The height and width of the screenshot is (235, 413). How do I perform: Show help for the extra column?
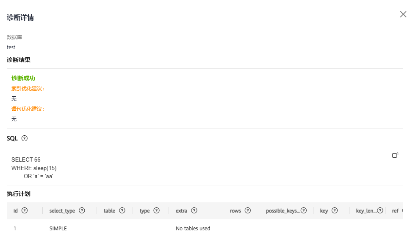point(194,210)
